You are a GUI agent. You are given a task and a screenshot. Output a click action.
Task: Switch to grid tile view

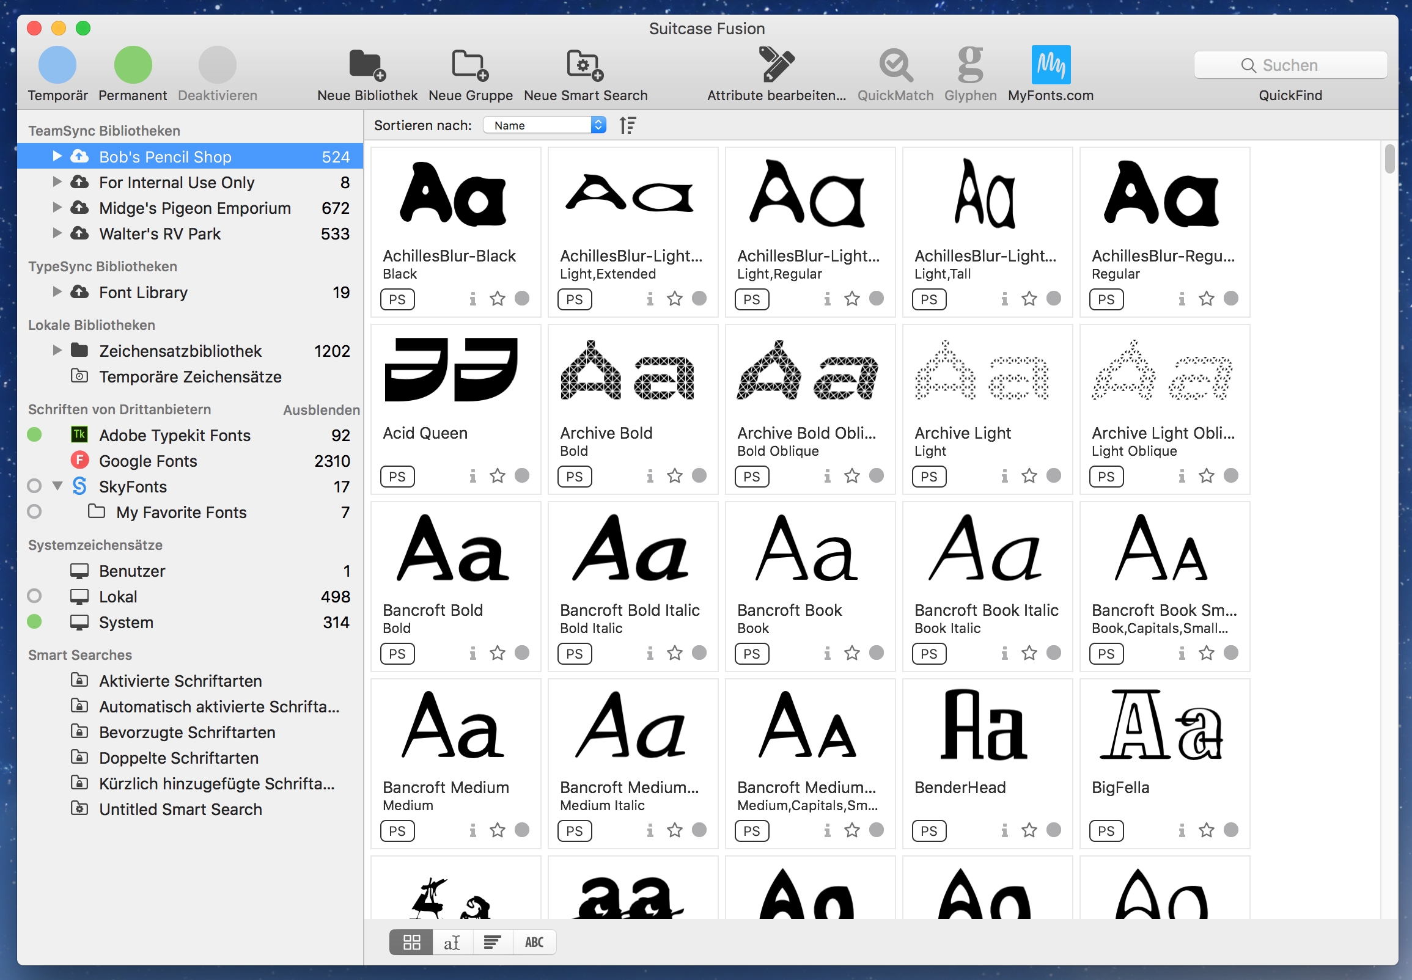pyautogui.click(x=411, y=942)
